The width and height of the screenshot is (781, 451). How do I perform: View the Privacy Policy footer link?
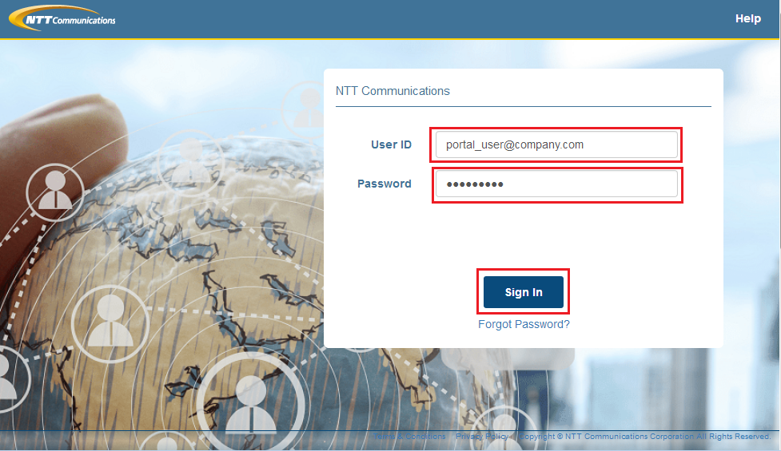click(x=481, y=437)
